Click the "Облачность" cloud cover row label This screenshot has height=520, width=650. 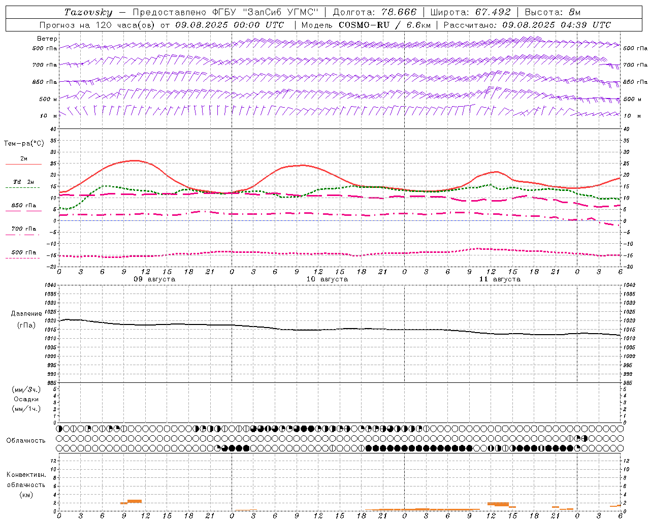click(x=26, y=440)
